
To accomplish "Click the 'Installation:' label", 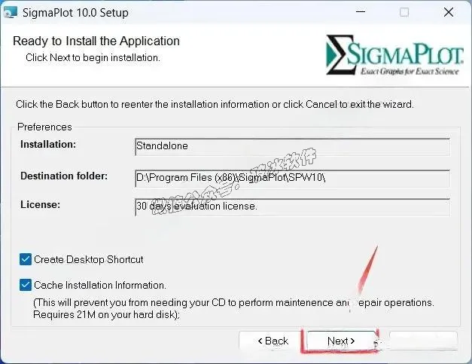I will pyautogui.click(x=48, y=145).
